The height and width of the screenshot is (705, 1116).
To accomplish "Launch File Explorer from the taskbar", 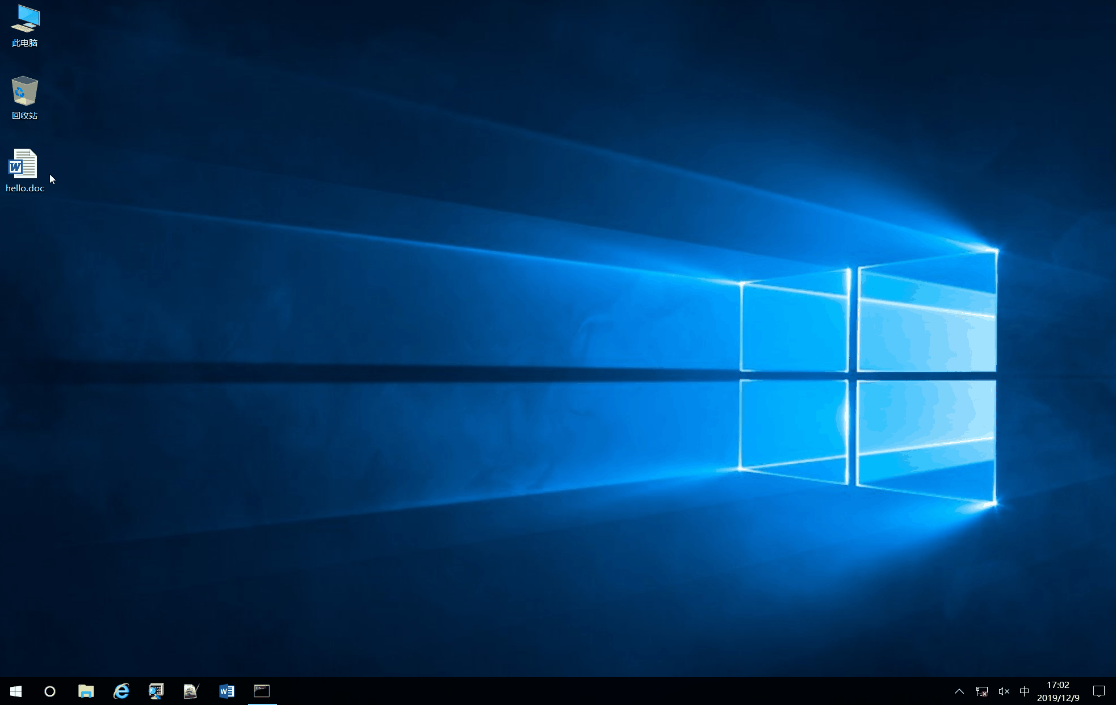I will (x=86, y=691).
